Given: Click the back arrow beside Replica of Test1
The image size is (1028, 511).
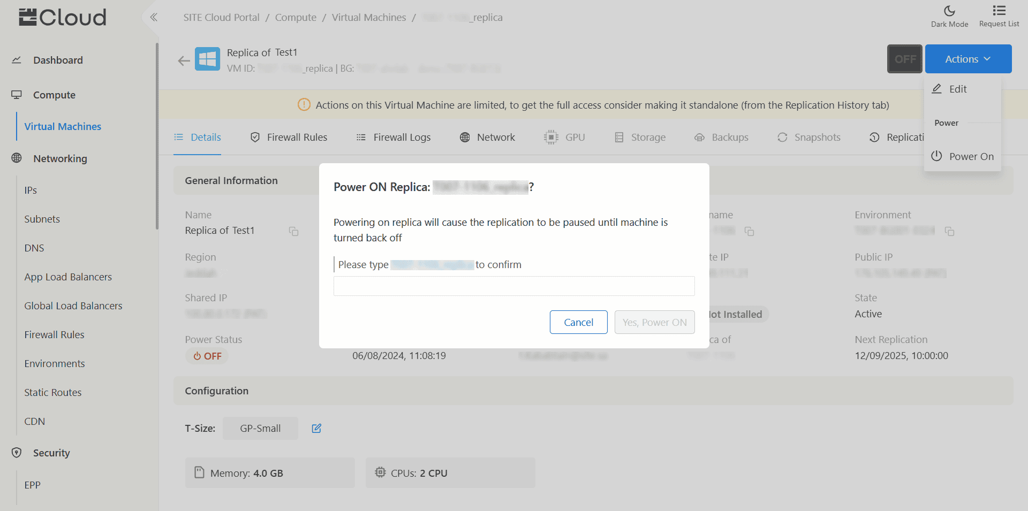Looking at the screenshot, I should pyautogui.click(x=184, y=60).
